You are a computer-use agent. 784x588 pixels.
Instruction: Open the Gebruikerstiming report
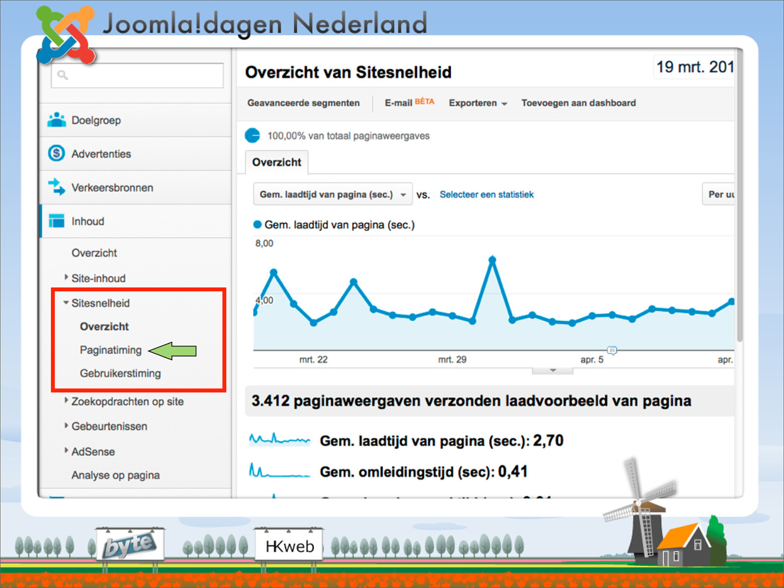(x=120, y=373)
